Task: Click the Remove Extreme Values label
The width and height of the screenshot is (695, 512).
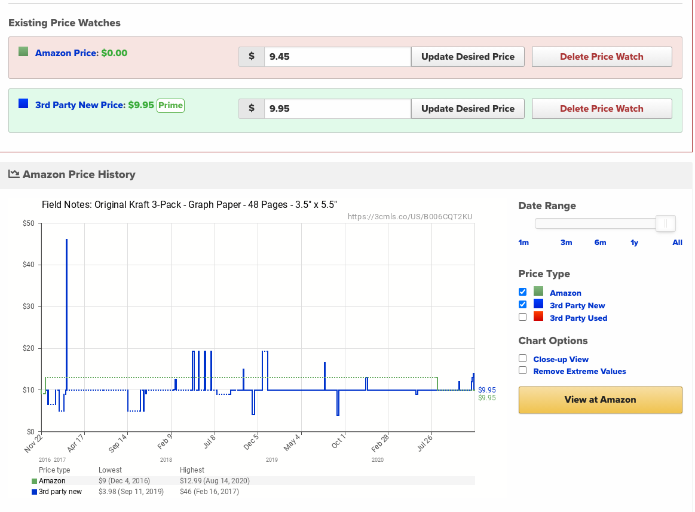Action: tap(579, 372)
